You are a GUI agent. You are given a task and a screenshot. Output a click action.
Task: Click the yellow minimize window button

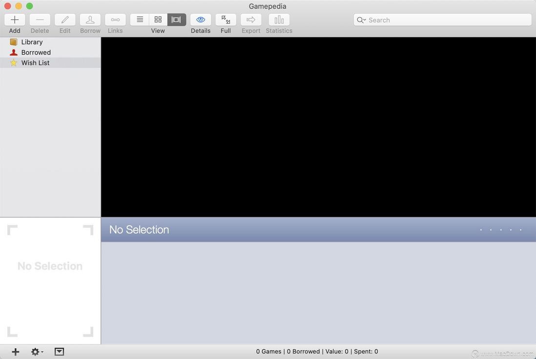click(x=19, y=6)
